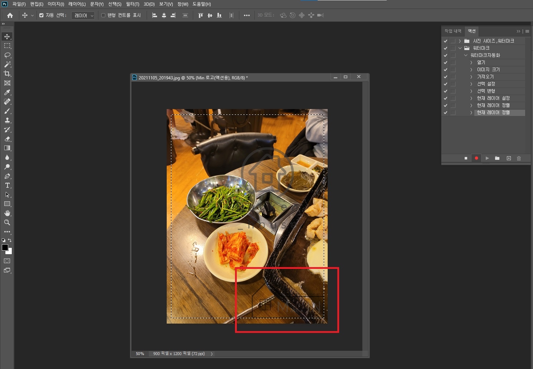Open the Edit Toolbar three-dot menu
The image size is (533, 369).
[7, 232]
